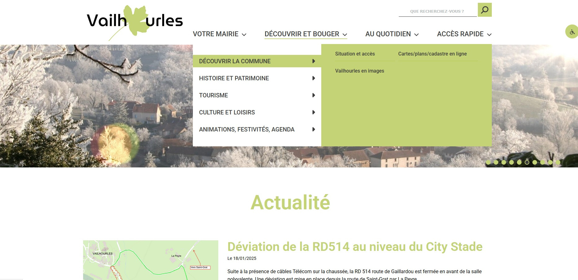Click the magnifying glass search icon
The image size is (578, 280).
[x=484, y=10]
